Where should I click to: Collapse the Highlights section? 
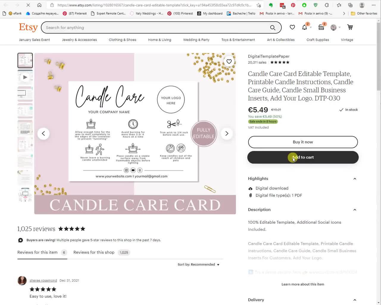coord(355,179)
